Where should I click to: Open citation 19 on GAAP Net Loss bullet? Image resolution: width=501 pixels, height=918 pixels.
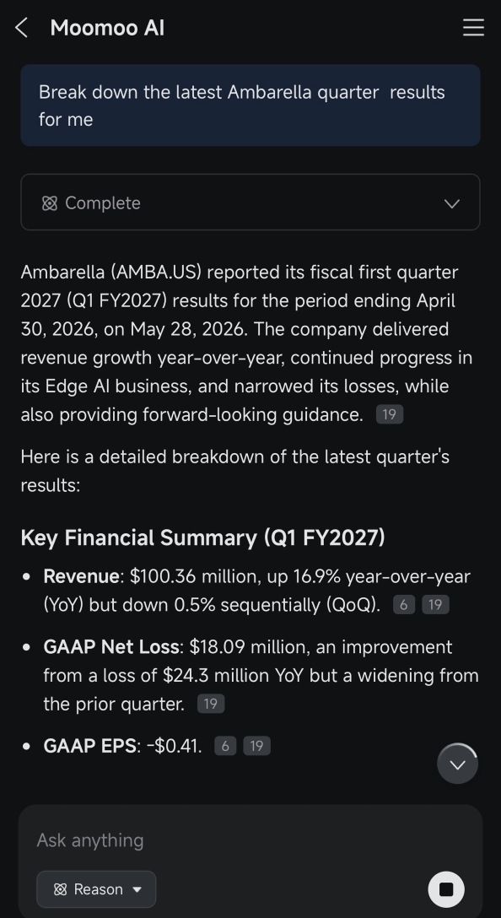pos(211,704)
